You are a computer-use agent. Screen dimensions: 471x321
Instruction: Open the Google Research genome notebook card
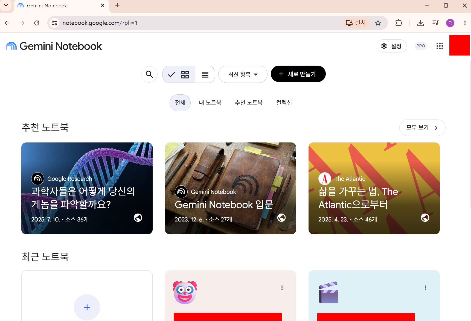coord(87,188)
